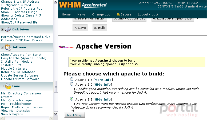Screen dimensions: 207x120
Task: Collapse the Email section
Action: 2,86
